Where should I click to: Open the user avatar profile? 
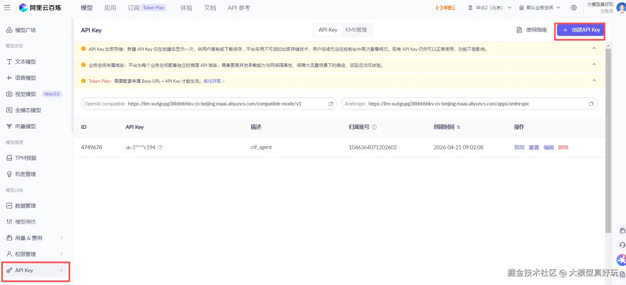[621, 8]
